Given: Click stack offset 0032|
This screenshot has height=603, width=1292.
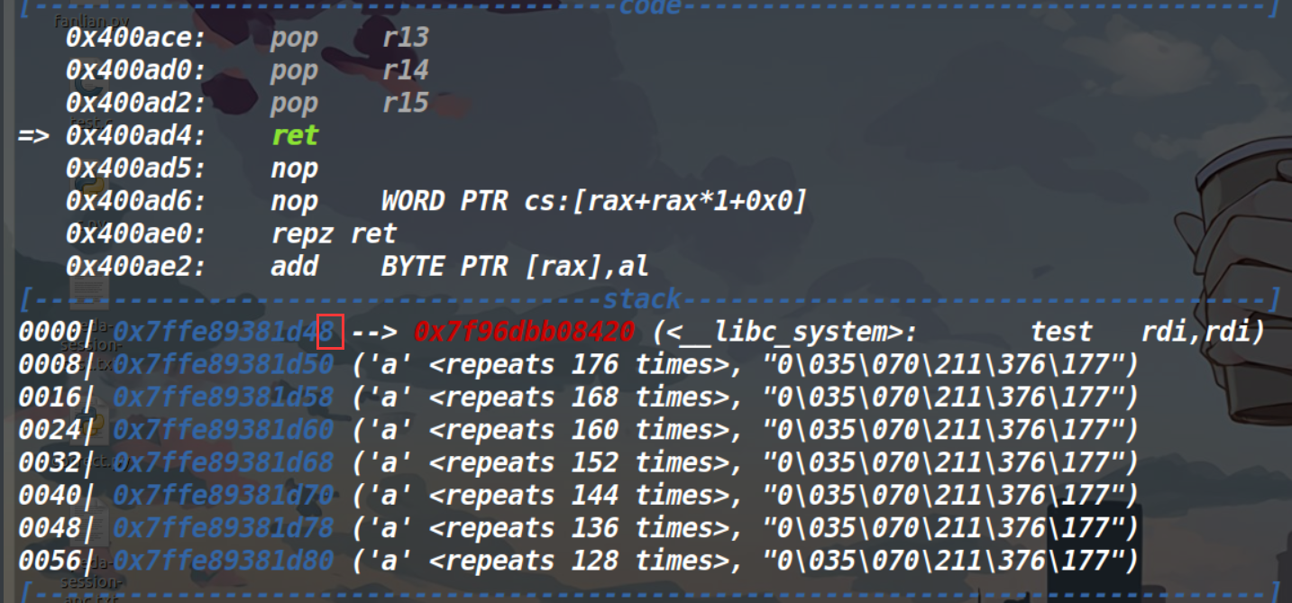Looking at the screenshot, I should [56, 462].
